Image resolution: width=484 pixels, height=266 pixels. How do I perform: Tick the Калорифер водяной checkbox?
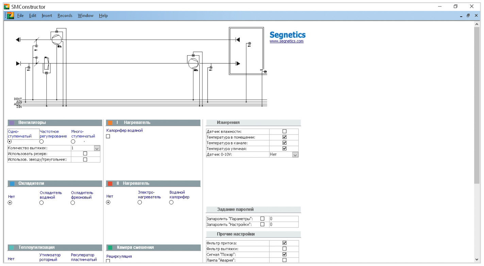click(x=108, y=136)
